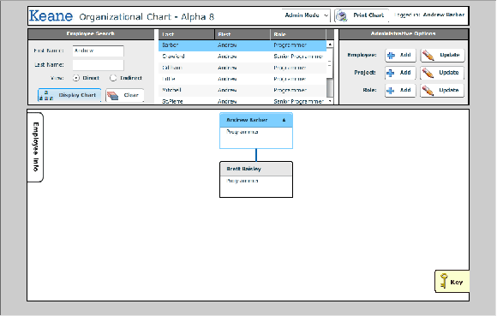Click scroll up arrow of results list
This screenshot has width=497, height=316.
pos(330,45)
